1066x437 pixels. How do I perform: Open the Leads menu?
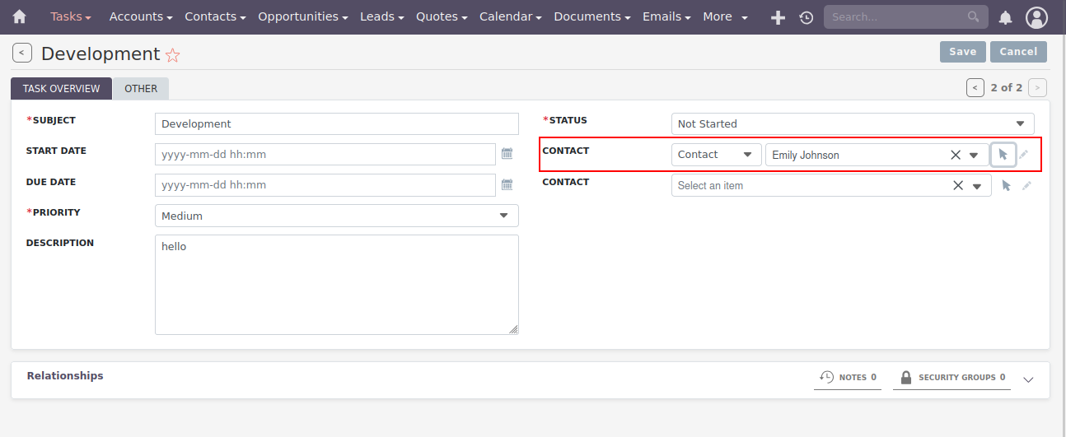point(382,16)
